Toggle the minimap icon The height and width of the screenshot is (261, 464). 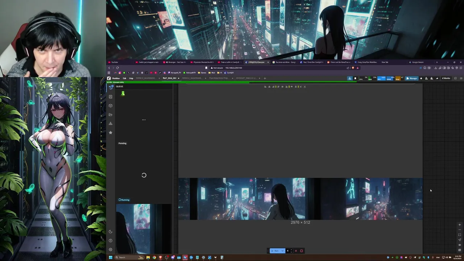[x=460, y=250]
